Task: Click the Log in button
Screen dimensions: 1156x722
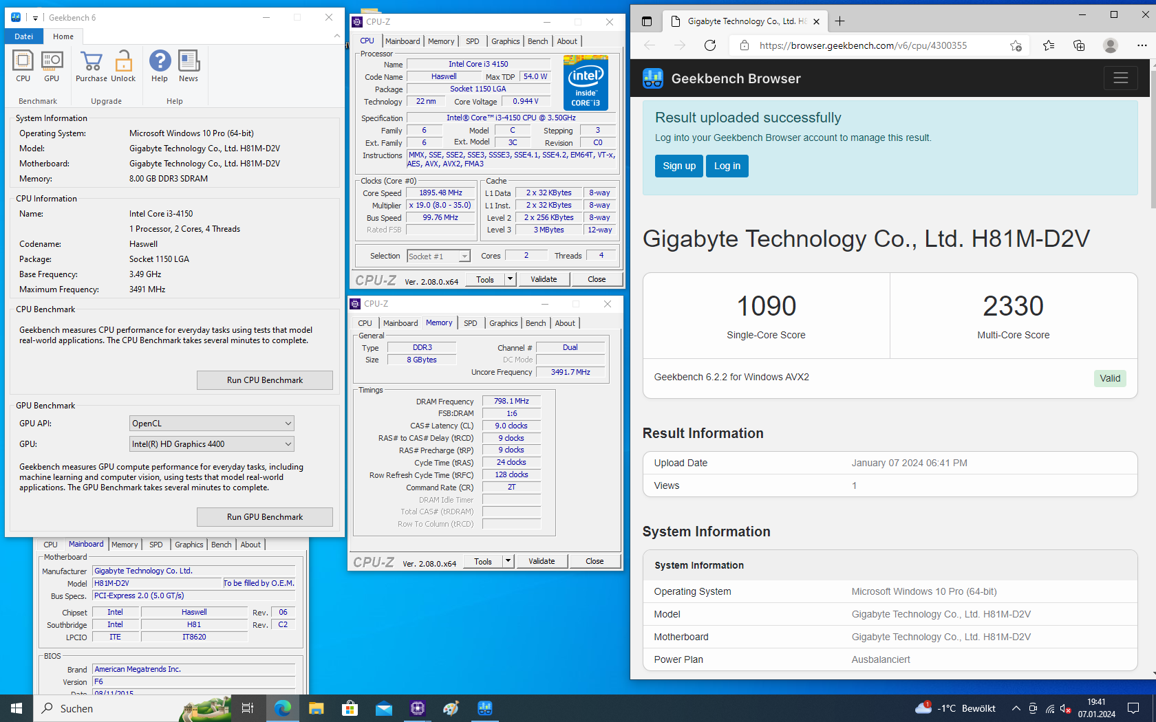Action: 727,166
